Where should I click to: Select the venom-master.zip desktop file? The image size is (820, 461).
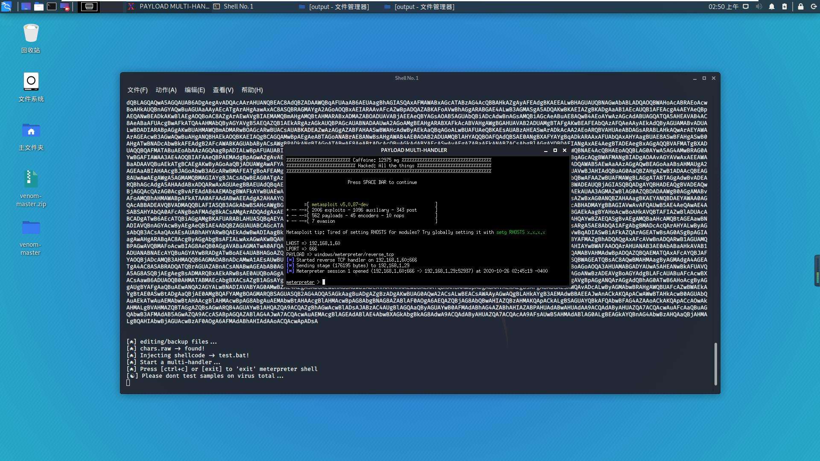click(x=31, y=188)
